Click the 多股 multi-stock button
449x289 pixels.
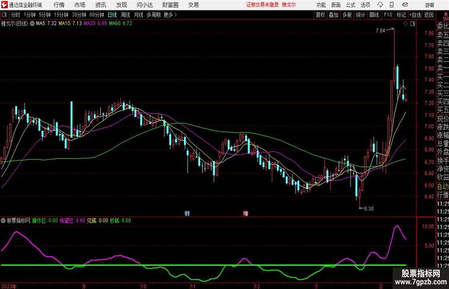click(x=347, y=15)
